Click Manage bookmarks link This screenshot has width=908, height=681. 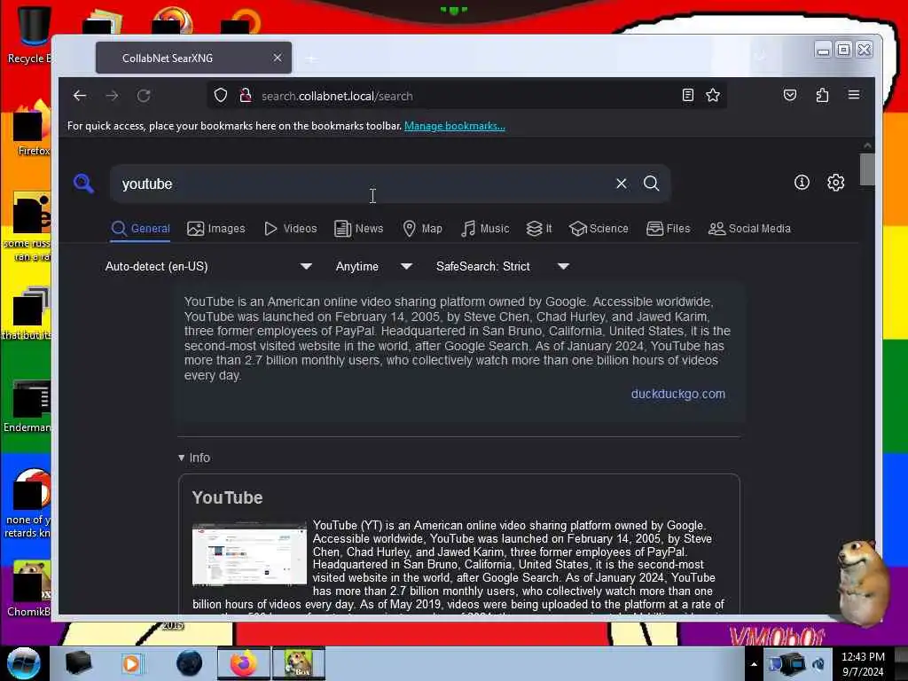pos(455,126)
